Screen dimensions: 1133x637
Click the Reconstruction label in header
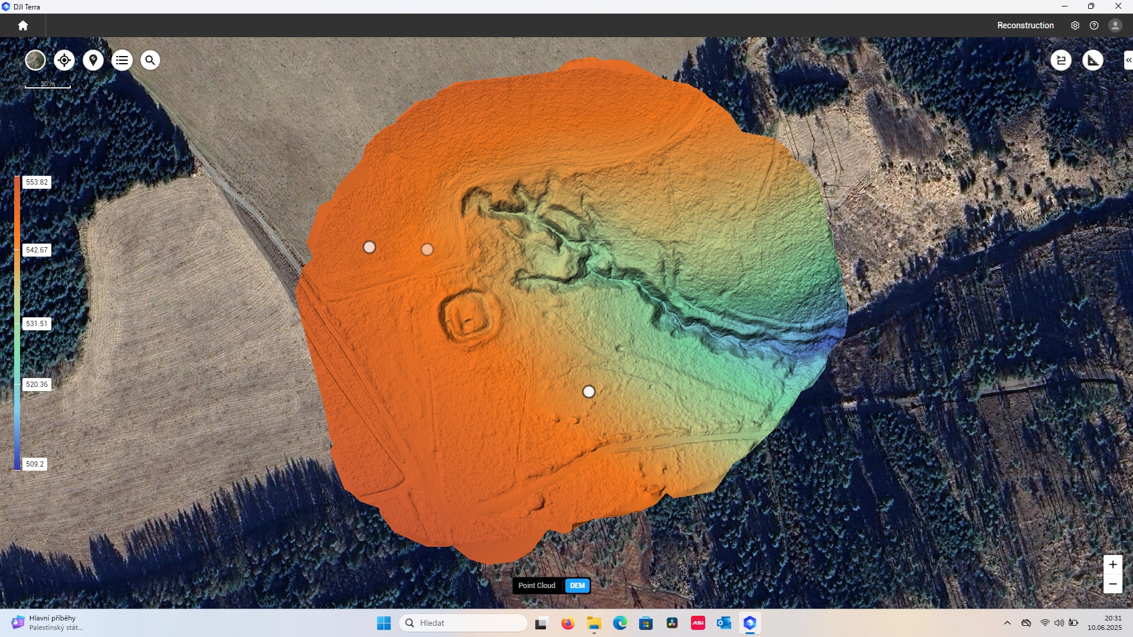[1025, 25]
